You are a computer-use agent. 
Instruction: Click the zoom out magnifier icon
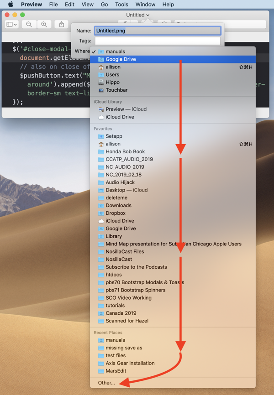29,25
